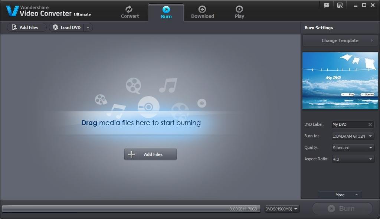Viewport: 380px width, 219px height.
Task: Clear the DVD Label using the X icon
Action: click(x=370, y=124)
